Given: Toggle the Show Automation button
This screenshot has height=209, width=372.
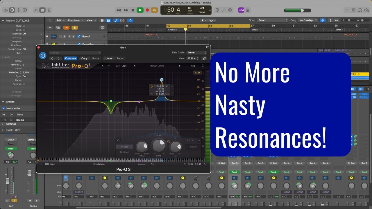Looking at the screenshot, I should [x=116, y=20].
